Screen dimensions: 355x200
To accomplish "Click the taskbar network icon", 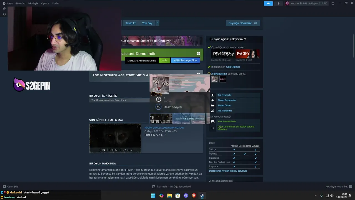I will coord(327,196).
